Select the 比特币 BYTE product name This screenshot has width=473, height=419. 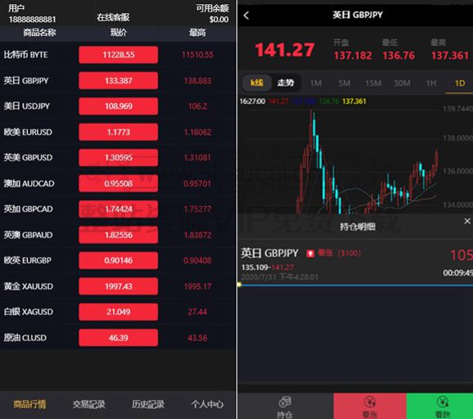[x=25, y=55]
